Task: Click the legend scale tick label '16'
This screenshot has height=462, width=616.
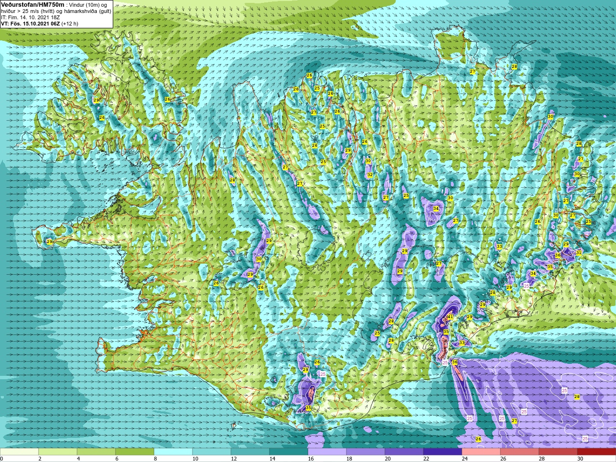Action: click(x=311, y=459)
